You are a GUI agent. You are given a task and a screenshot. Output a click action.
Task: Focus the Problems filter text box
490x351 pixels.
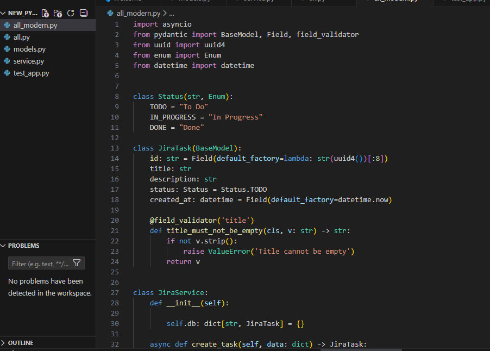(x=40, y=264)
